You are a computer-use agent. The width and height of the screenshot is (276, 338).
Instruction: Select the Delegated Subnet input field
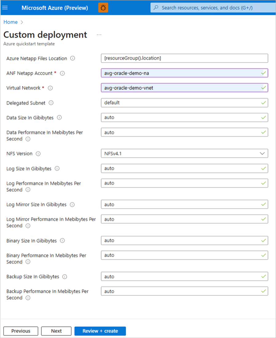click(181, 103)
